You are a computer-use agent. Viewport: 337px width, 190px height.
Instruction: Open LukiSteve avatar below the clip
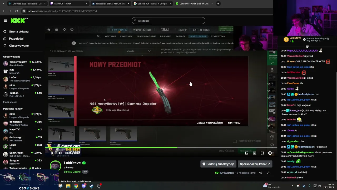pos(56,166)
